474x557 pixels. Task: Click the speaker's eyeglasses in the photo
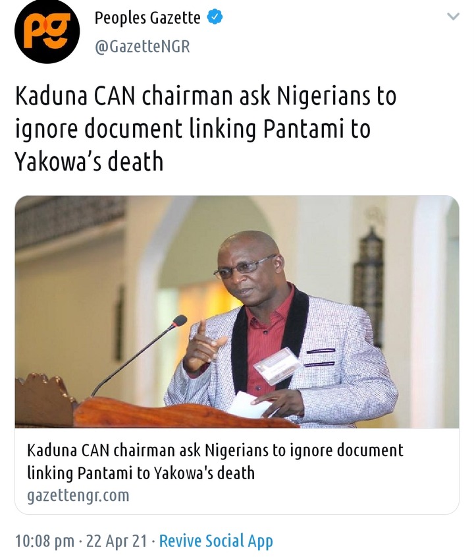click(x=245, y=267)
